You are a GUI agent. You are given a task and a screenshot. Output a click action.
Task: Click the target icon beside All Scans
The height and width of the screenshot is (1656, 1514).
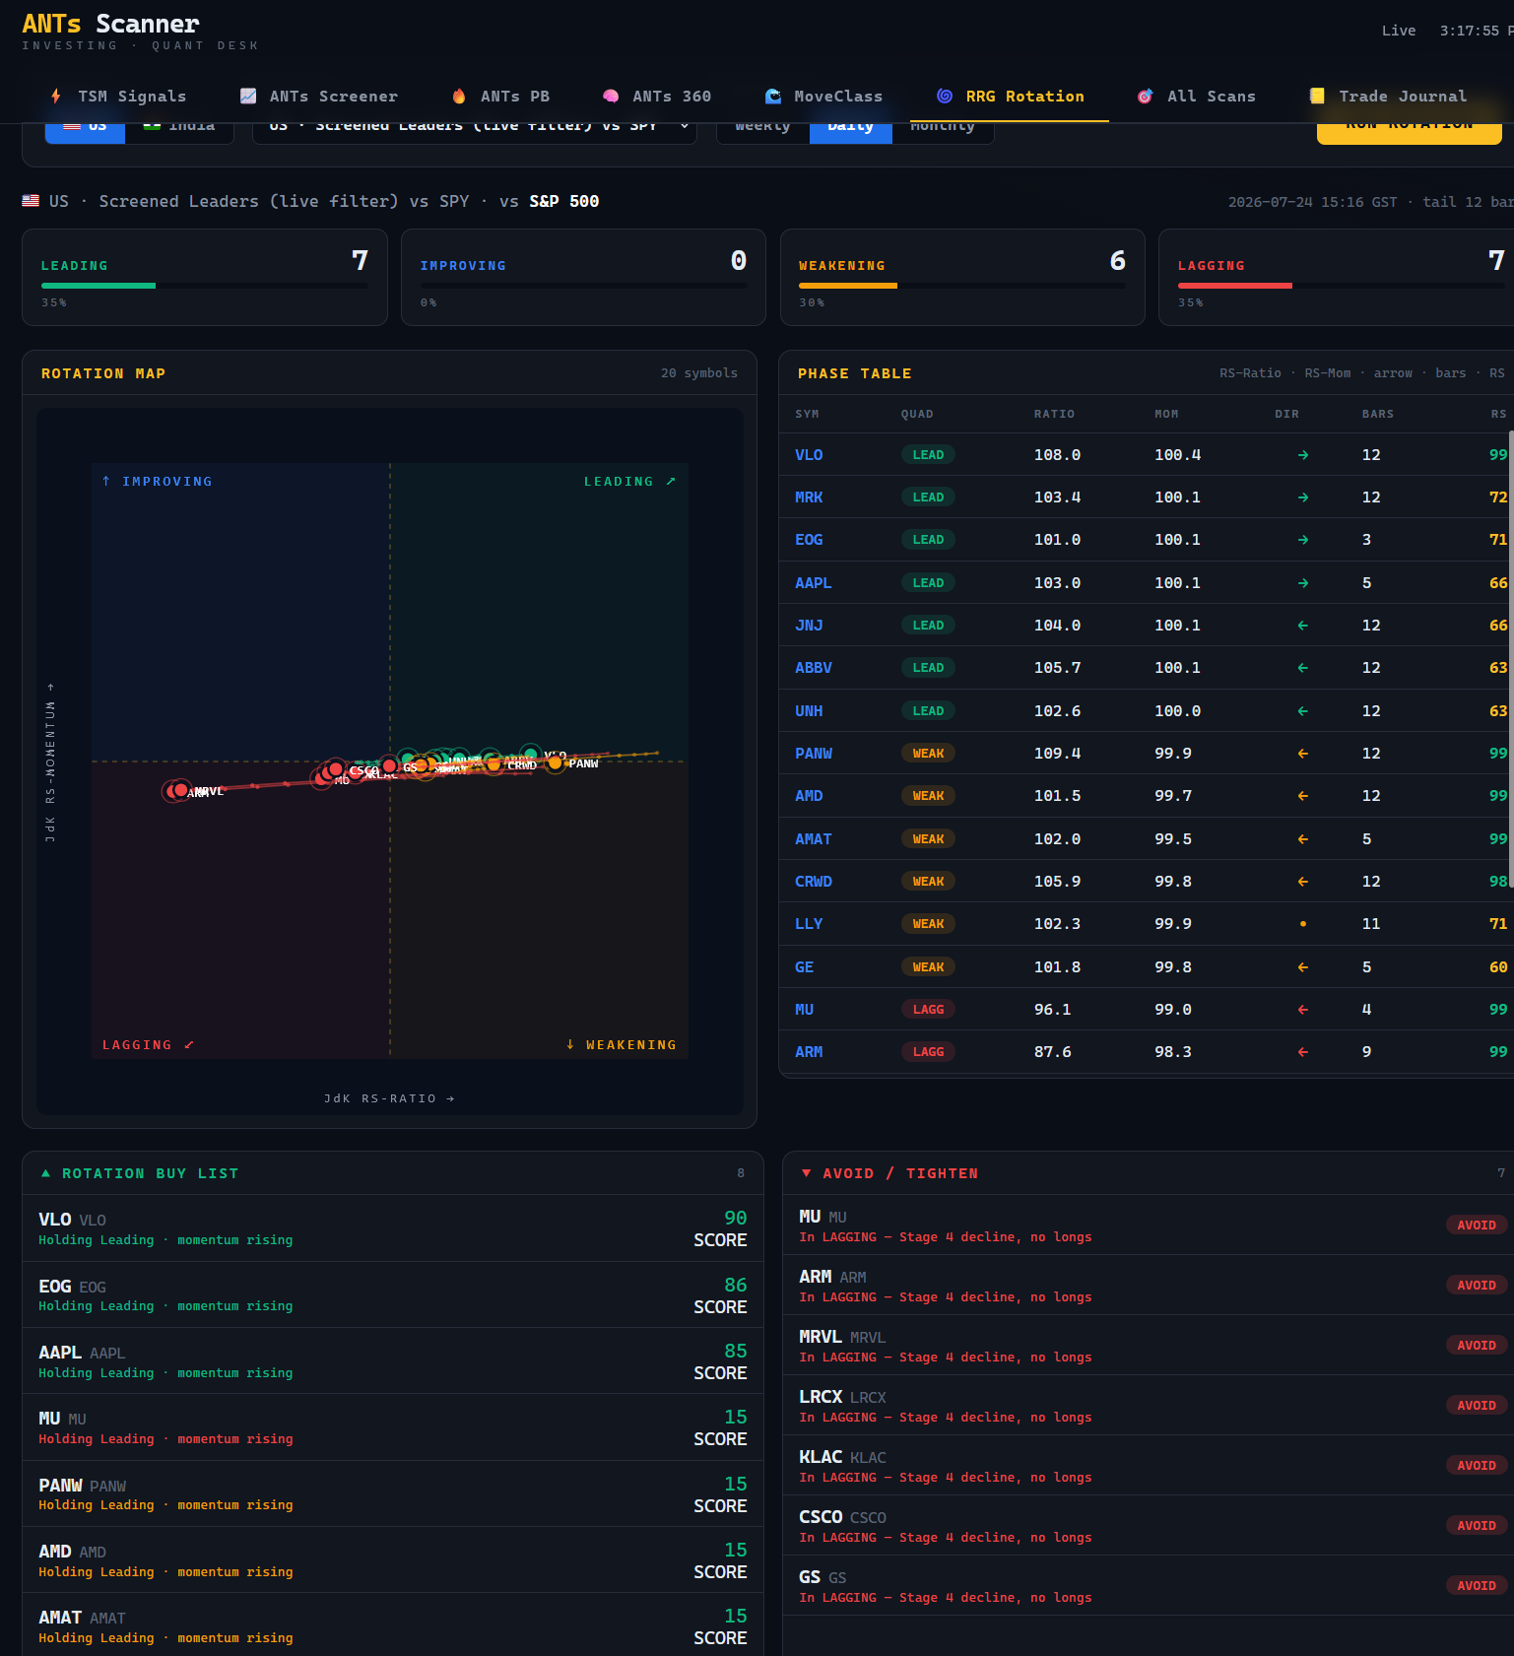coord(1146,96)
